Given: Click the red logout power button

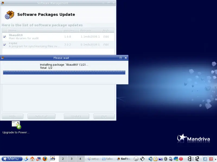Looking at the screenshot, I should point(211,159).
